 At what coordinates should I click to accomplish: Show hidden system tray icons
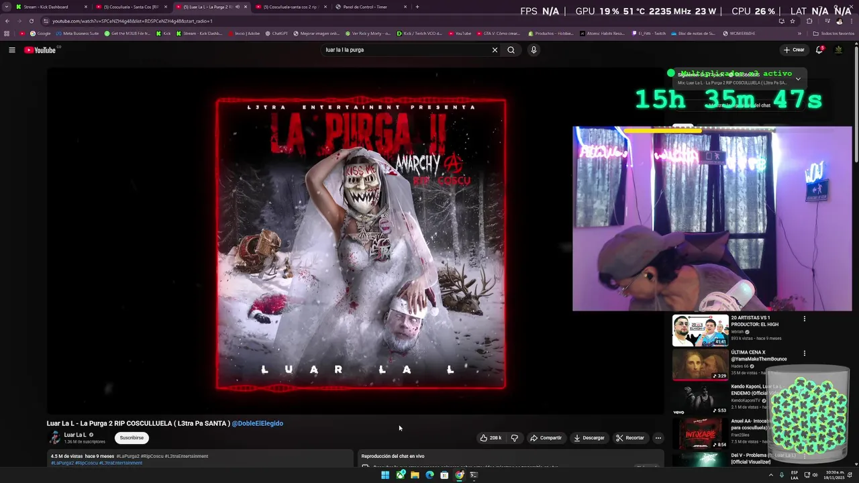[770, 475]
